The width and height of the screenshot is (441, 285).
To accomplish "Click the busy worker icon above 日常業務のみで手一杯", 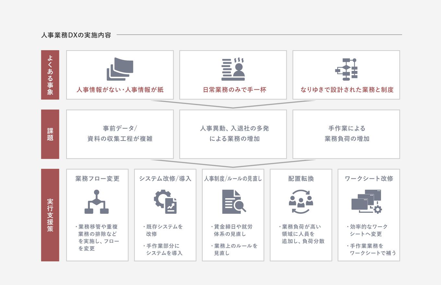I will tap(233, 69).
